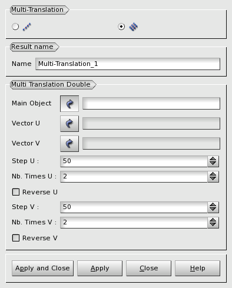Increase Step U with the up arrow

point(213,158)
